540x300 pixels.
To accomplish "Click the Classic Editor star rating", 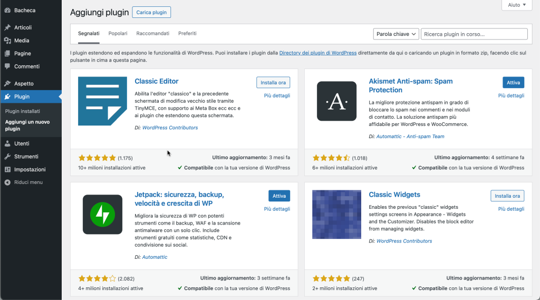I will [97, 158].
